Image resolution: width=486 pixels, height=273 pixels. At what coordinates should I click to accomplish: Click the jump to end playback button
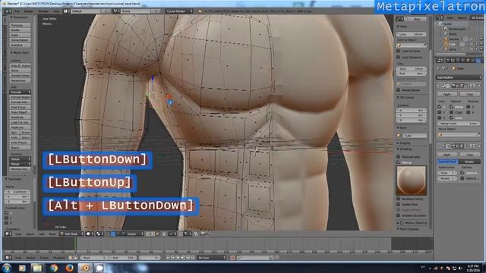(193, 258)
